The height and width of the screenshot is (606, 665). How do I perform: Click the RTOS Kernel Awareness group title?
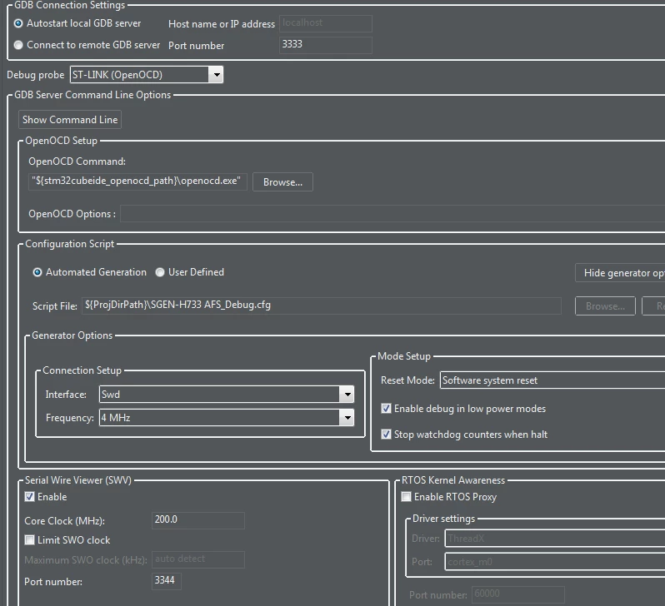coord(453,480)
